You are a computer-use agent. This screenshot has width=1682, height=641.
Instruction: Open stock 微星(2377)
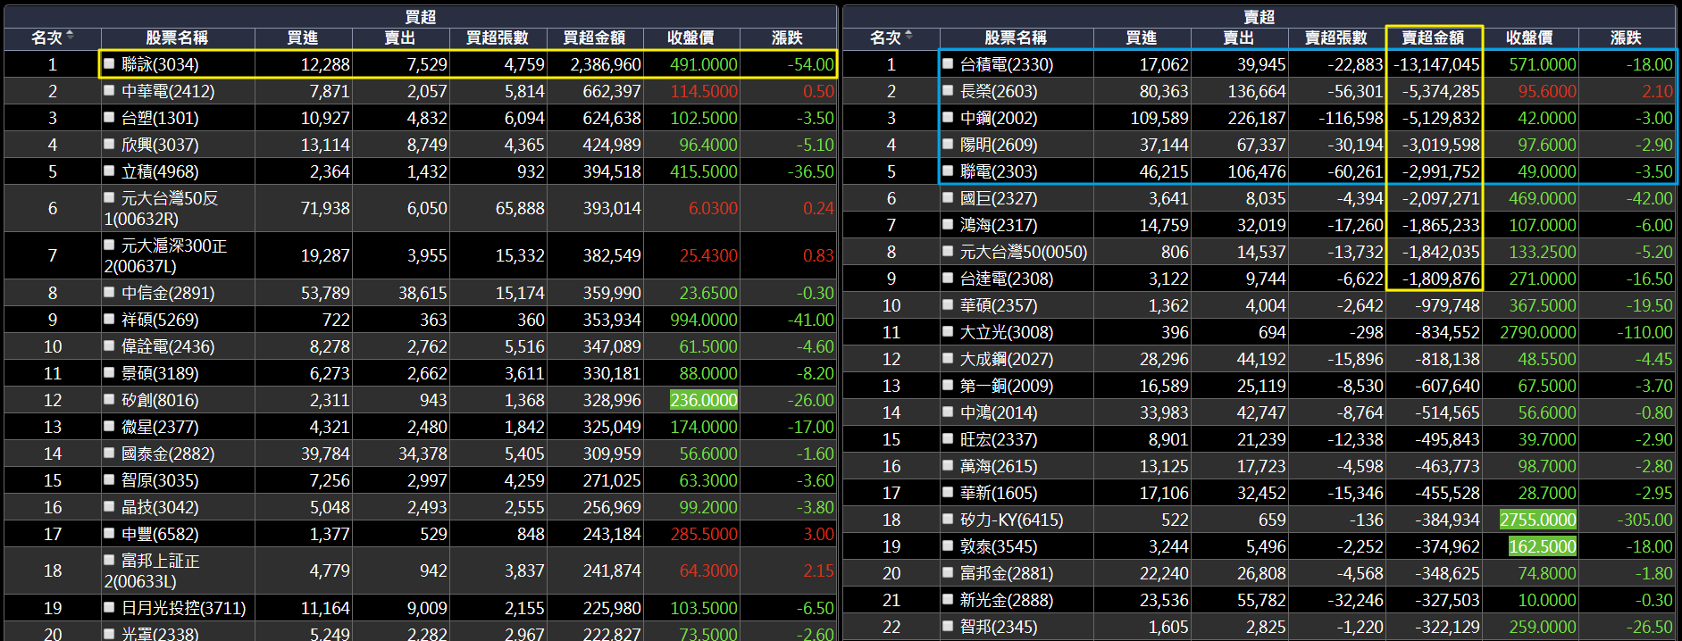(x=160, y=427)
